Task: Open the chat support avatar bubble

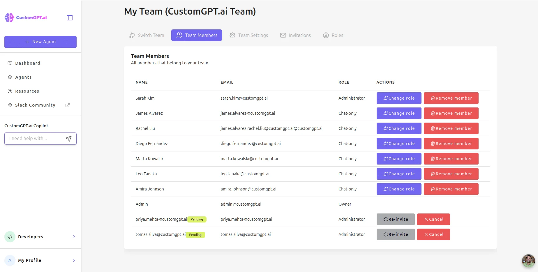Action: tap(528, 261)
